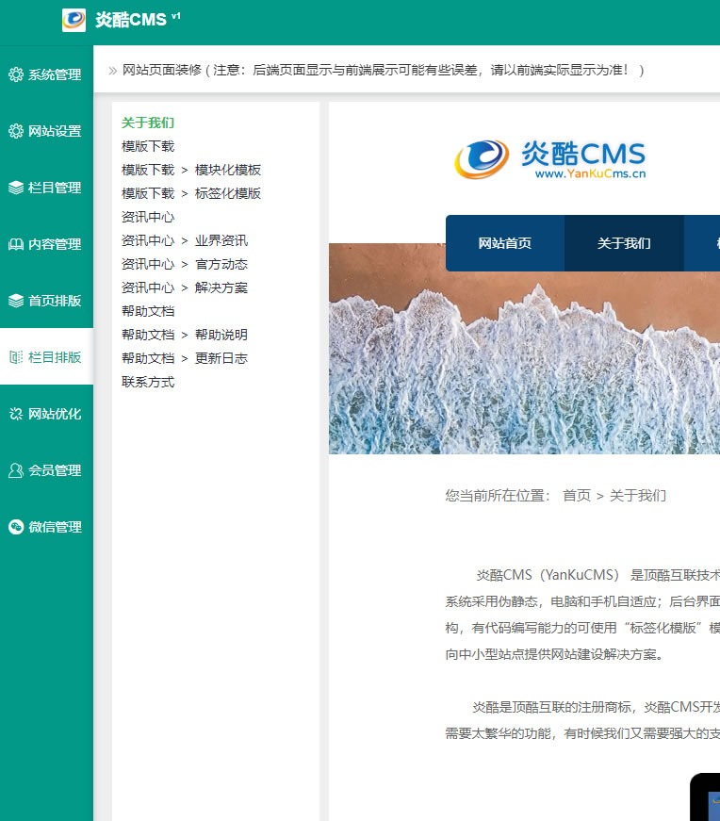
Task: Click 关于我们 in the preview breadcrumb
Action: (x=638, y=495)
